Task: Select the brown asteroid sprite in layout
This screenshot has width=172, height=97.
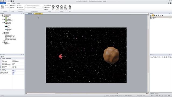Action: 111,55
